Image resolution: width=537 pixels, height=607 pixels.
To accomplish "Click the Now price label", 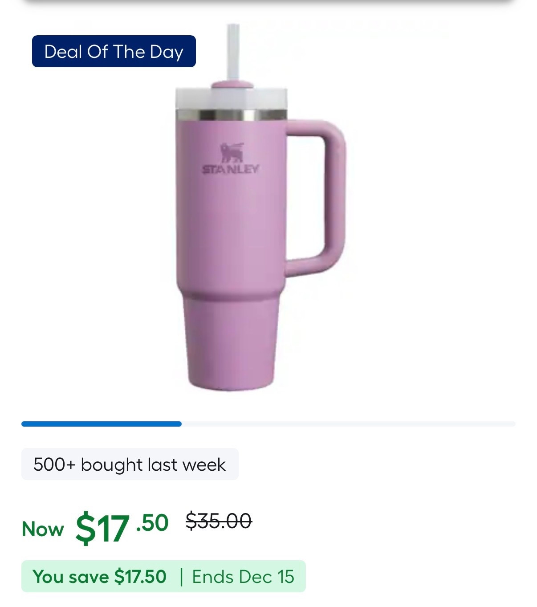I will [42, 530].
